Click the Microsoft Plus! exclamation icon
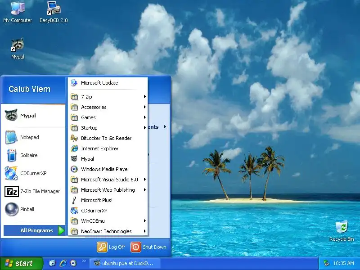Image resolution: width=360 pixels, height=270 pixels. click(74, 200)
